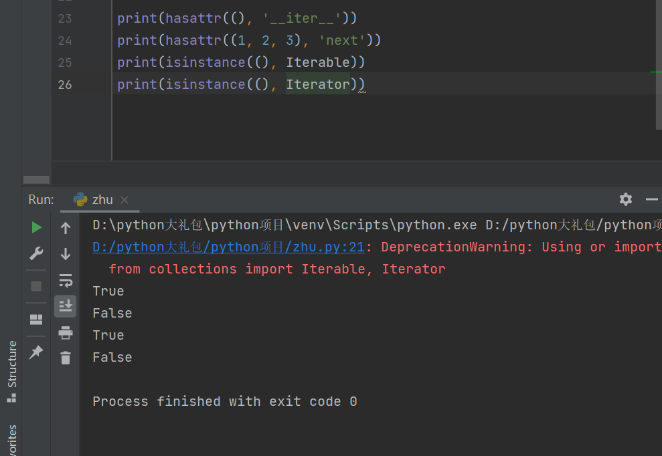This screenshot has width=662, height=456.
Task: Jump up the stack trace with up arrow
Action: (x=66, y=228)
